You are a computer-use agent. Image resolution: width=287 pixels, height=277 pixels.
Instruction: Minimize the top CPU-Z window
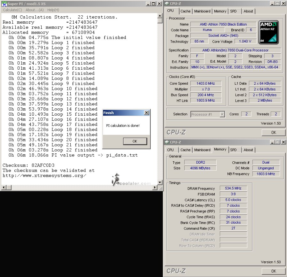tap(273, 4)
